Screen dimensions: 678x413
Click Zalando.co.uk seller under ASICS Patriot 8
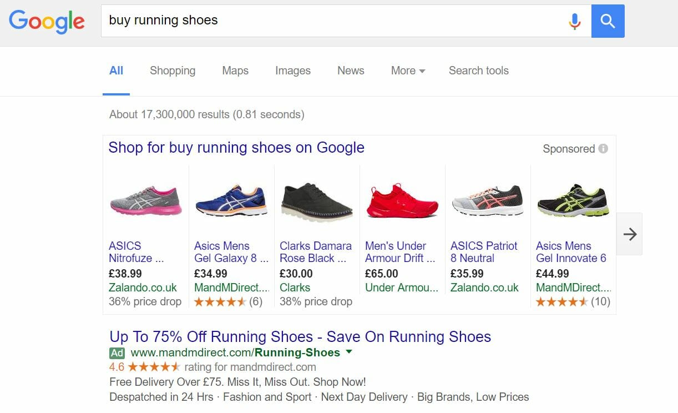pyautogui.click(x=485, y=288)
